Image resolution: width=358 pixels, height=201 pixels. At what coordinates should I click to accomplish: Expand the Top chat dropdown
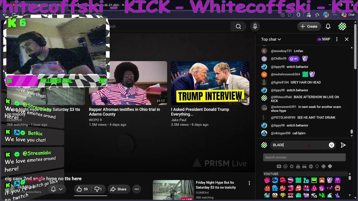[271, 39]
